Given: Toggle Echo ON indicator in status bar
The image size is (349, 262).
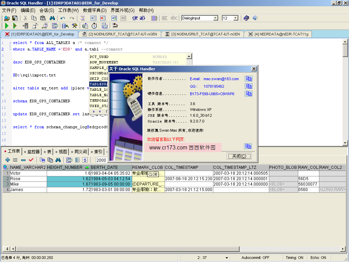Looking at the screenshot, I should 318,258.
